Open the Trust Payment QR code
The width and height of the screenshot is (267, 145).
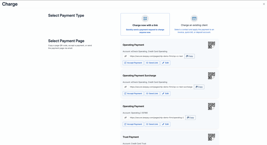pyautogui.click(x=211, y=137)
